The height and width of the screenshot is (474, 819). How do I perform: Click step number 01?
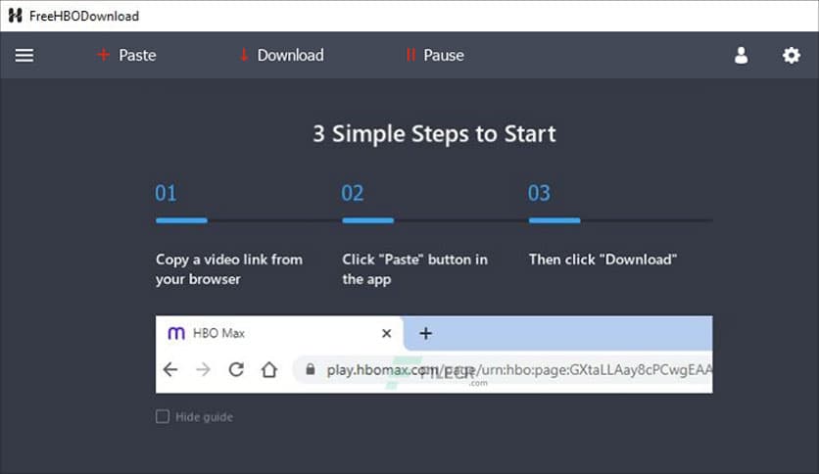point(167,194)
